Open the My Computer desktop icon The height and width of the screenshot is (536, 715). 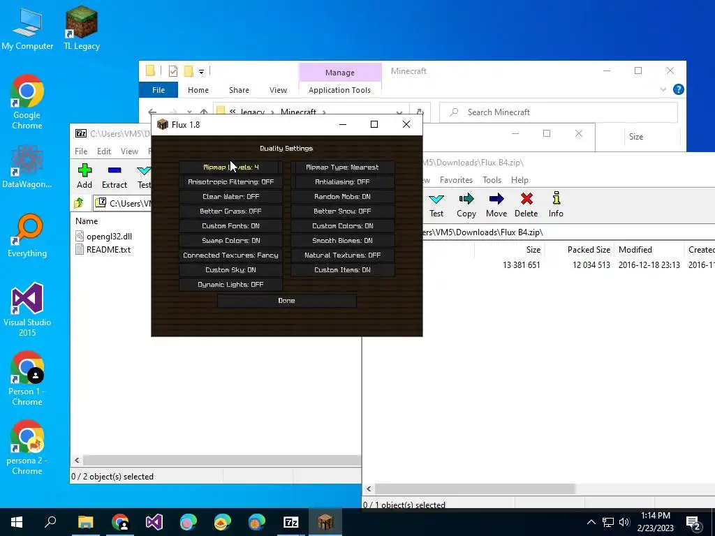tap(27, 28)
